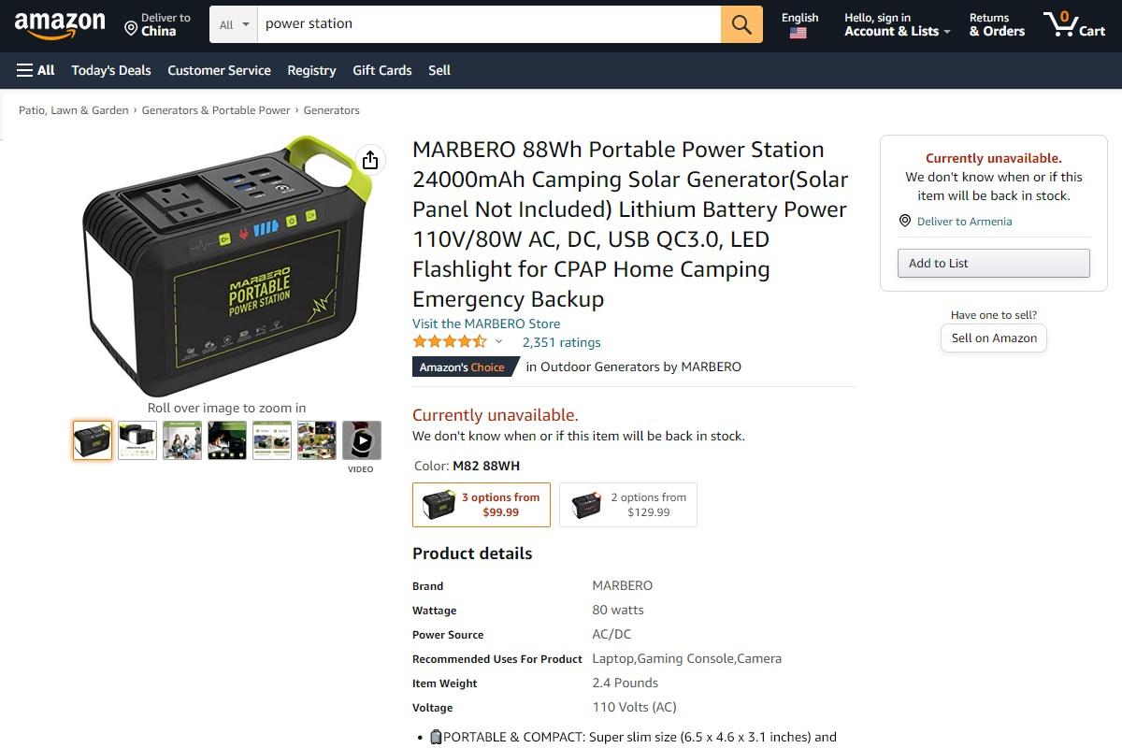Image resolution: width=1122 pixels, height=748 pixels.
Task: Open Today's Deals in navigation bar
Action: [x=111, y=70]
